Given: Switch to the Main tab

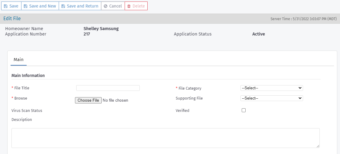Looking at the screenshot, I should click(18, 60).
